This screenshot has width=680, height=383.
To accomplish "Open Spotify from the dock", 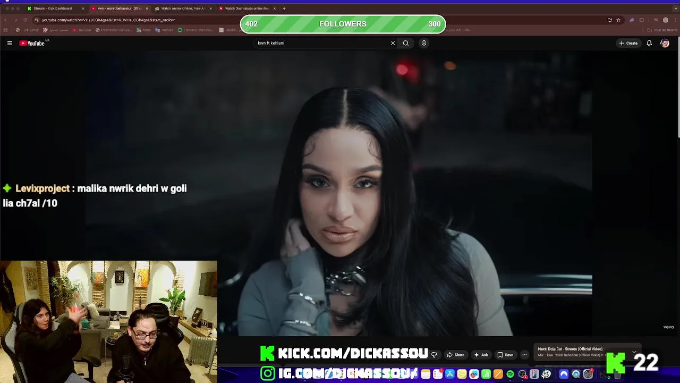I will 511,374.
